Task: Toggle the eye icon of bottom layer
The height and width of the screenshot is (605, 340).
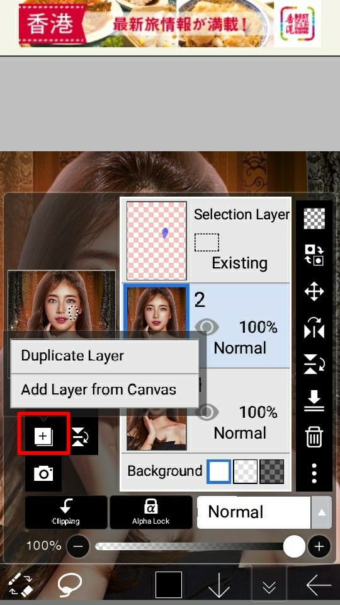Action: click(x=207, y=412)
